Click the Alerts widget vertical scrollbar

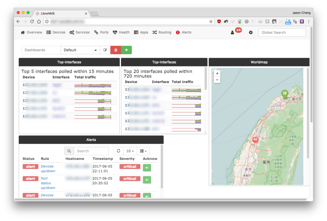[x=162, y=167]
